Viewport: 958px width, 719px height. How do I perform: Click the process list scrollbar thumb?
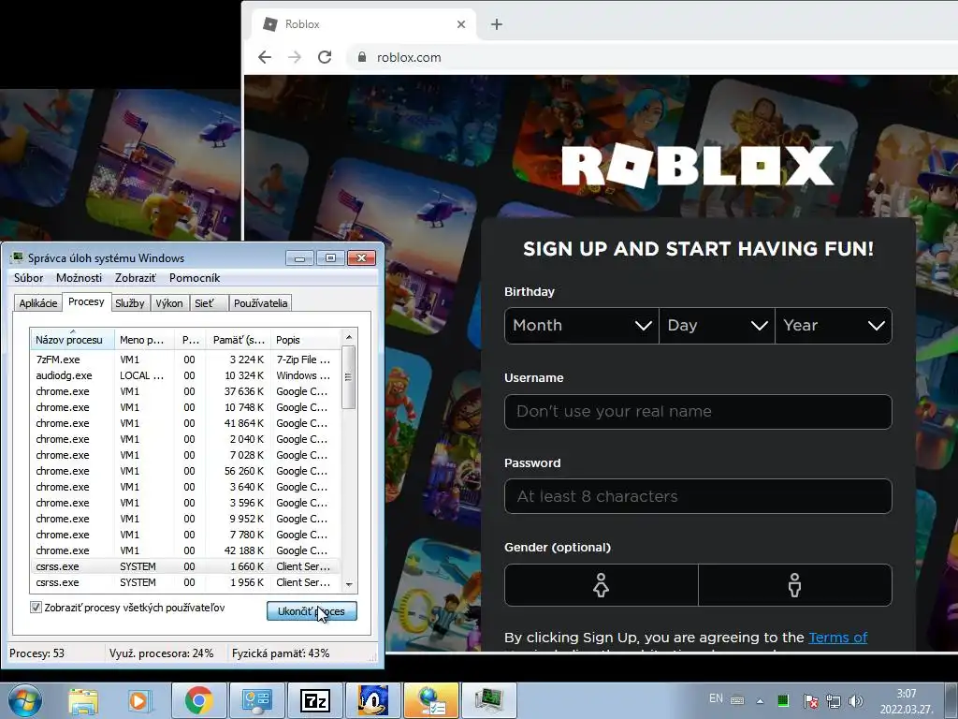pos(348,377)
